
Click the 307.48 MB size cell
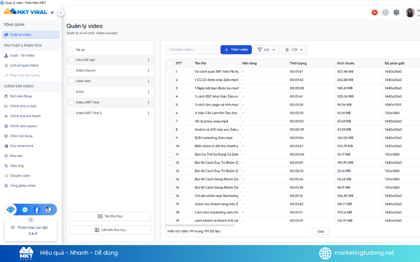345,72
